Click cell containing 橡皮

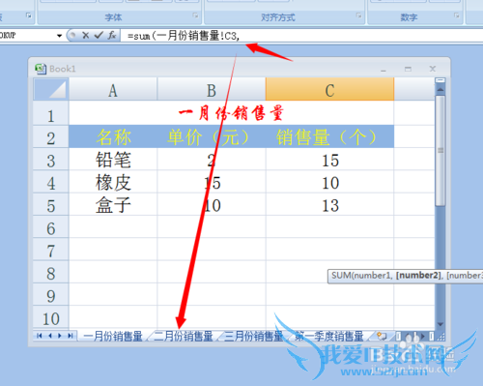(113, 182)
